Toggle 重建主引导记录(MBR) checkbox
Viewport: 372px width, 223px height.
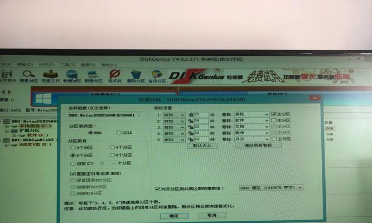tap(73, 173)
